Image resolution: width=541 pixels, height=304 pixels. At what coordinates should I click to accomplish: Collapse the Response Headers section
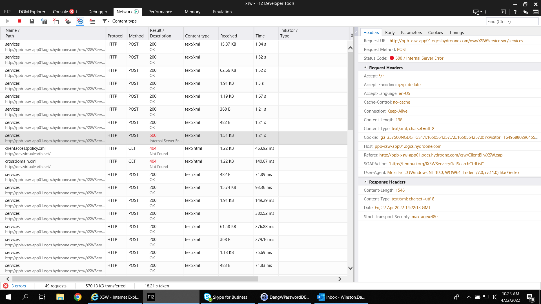(365, 182)
